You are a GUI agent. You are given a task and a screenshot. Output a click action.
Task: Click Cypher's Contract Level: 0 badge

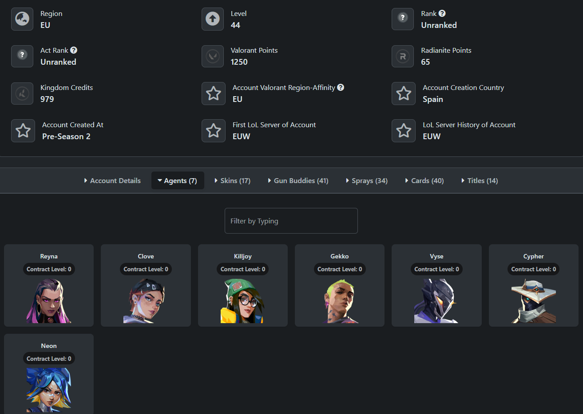point(534,269)
